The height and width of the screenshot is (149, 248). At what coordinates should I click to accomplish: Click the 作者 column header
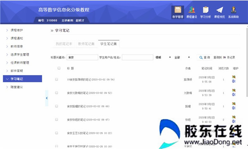(188, 68)
